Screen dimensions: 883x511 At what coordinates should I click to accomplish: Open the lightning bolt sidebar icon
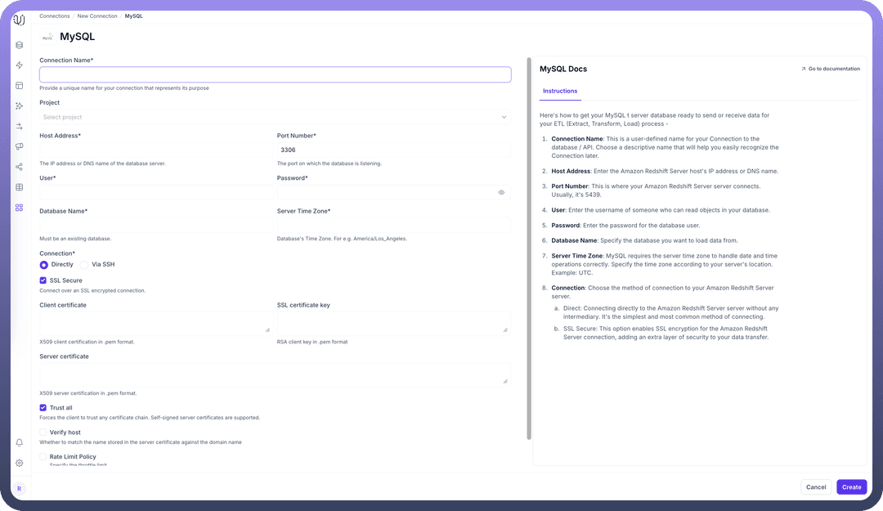click(x=19, y=65)
